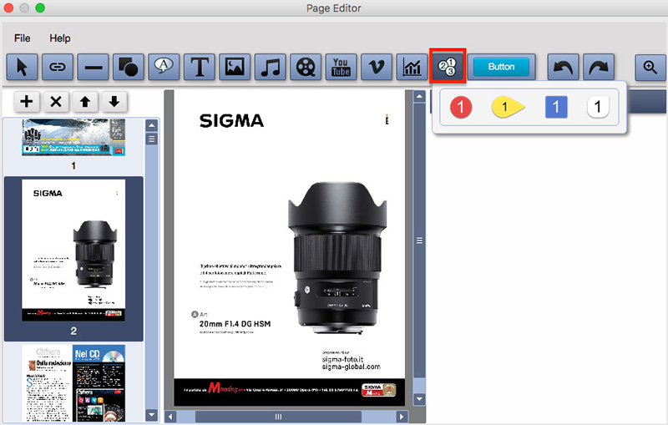The height and width of the screenshot is (425, 668).
Task: Insert a video with film reel tool
Action: point(306,67)
